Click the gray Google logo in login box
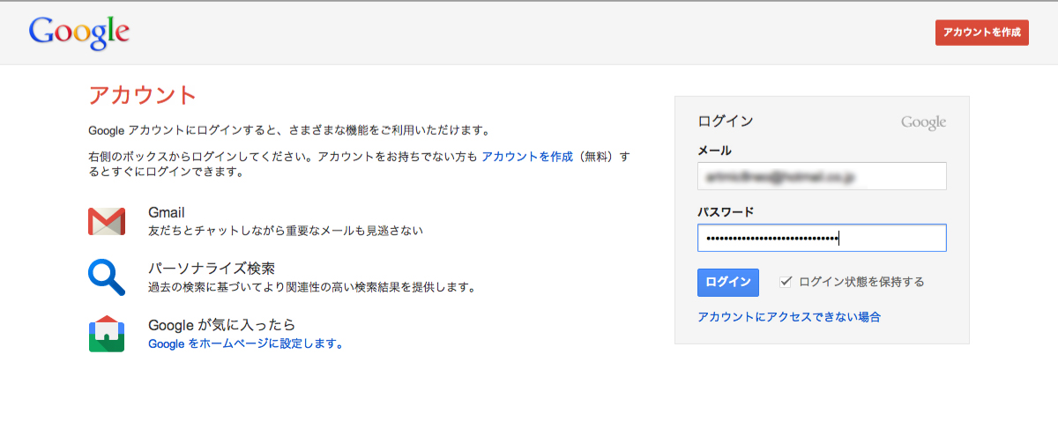The image size is (1058, 443). coord(923,122)
